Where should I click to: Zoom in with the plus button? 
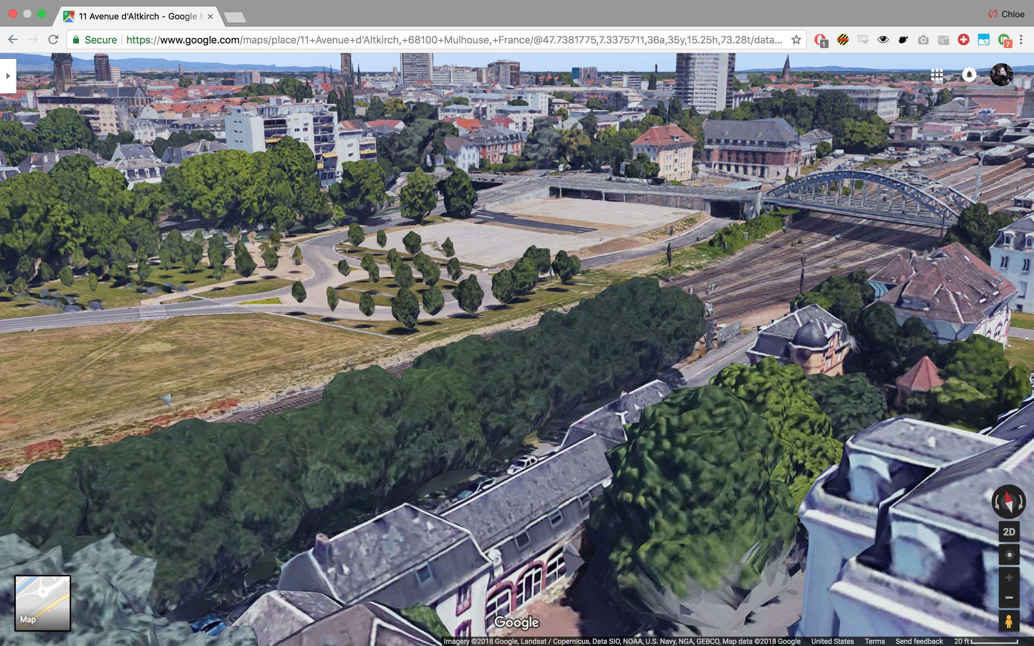(1009, 578)
